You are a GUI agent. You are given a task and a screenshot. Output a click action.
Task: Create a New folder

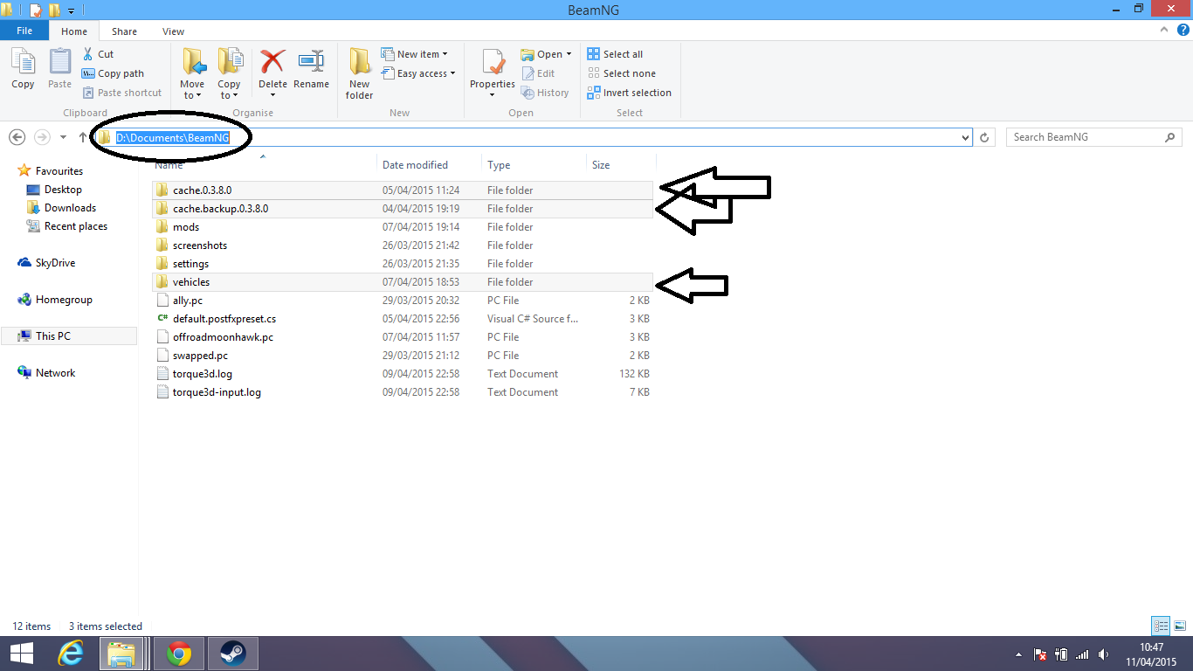coord(359,73)
